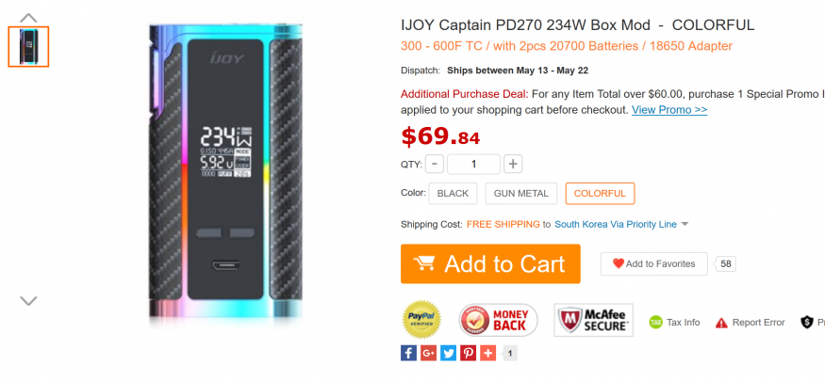Choose GUN METAL color option
Viewport: 825px width, 381px height.
520,194
